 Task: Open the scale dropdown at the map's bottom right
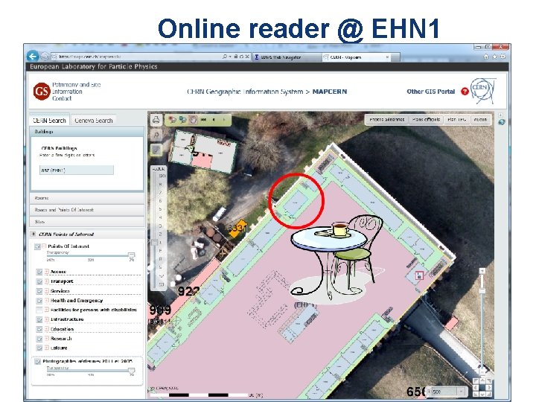[461, 392]
